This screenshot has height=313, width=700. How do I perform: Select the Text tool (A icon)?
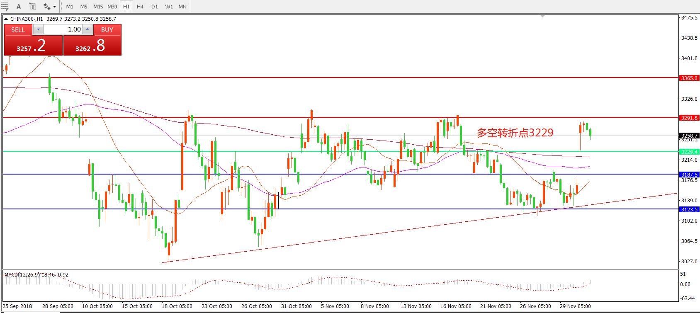tap(19, 7)
